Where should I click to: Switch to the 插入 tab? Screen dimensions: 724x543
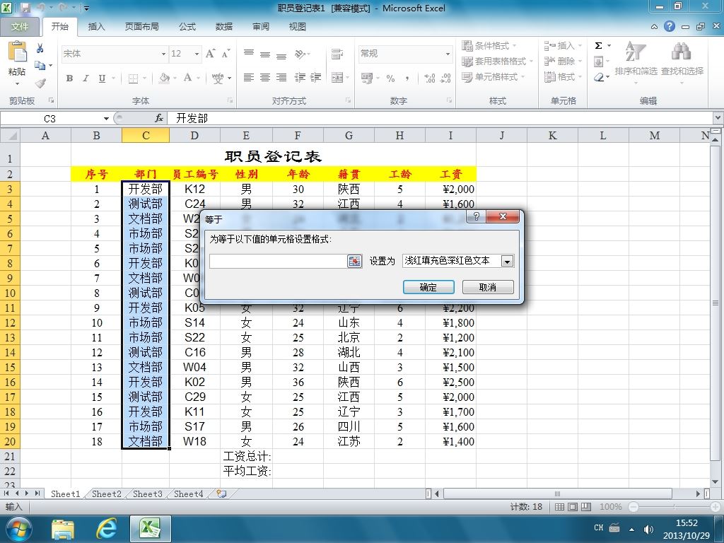(96, 27)
